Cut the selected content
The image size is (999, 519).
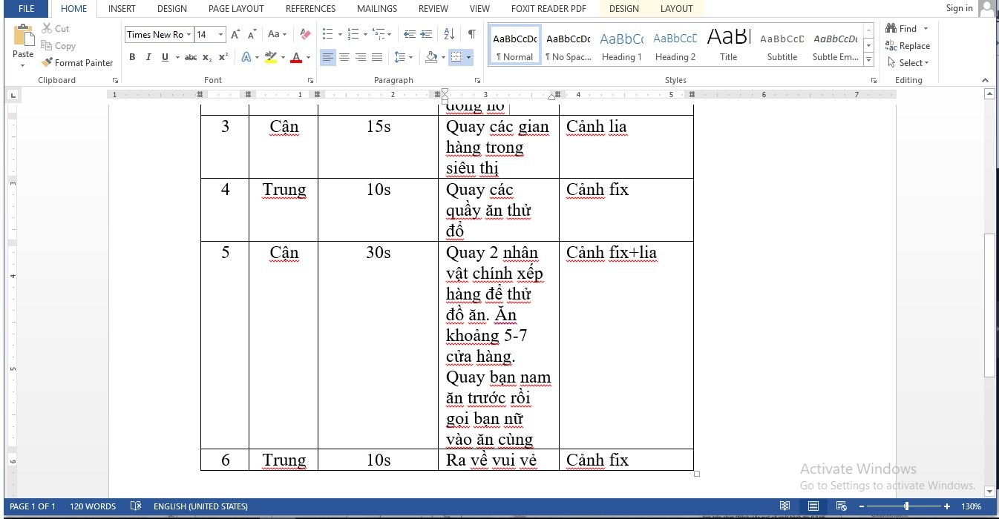click(56, 28)
